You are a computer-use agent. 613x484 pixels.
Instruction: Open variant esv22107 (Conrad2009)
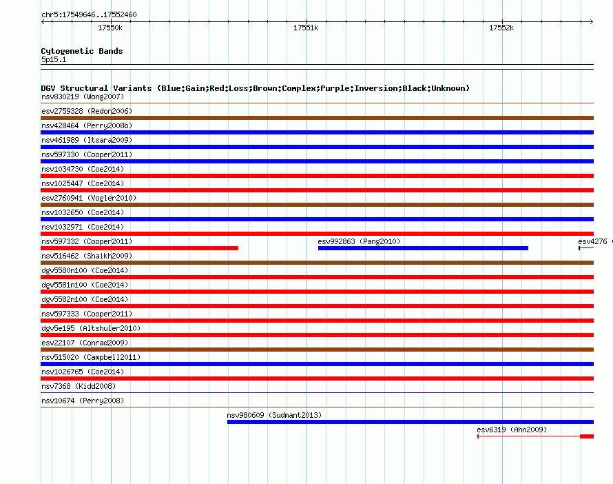pos(85,343)
